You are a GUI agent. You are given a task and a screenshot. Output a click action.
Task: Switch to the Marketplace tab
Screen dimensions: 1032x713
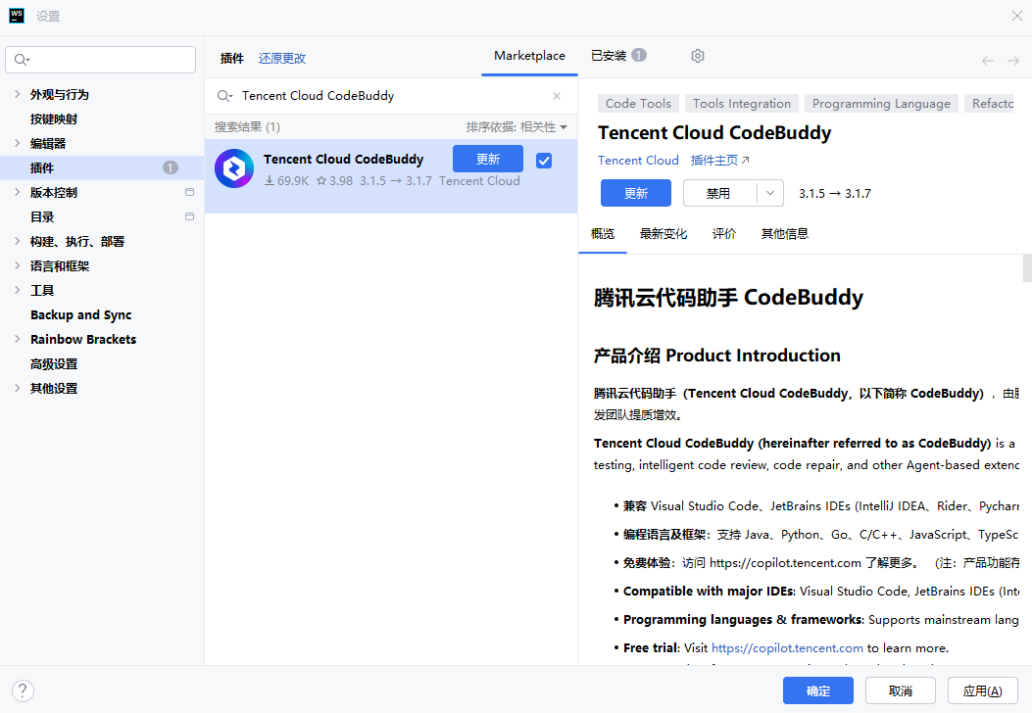click(x=529, y=56)
